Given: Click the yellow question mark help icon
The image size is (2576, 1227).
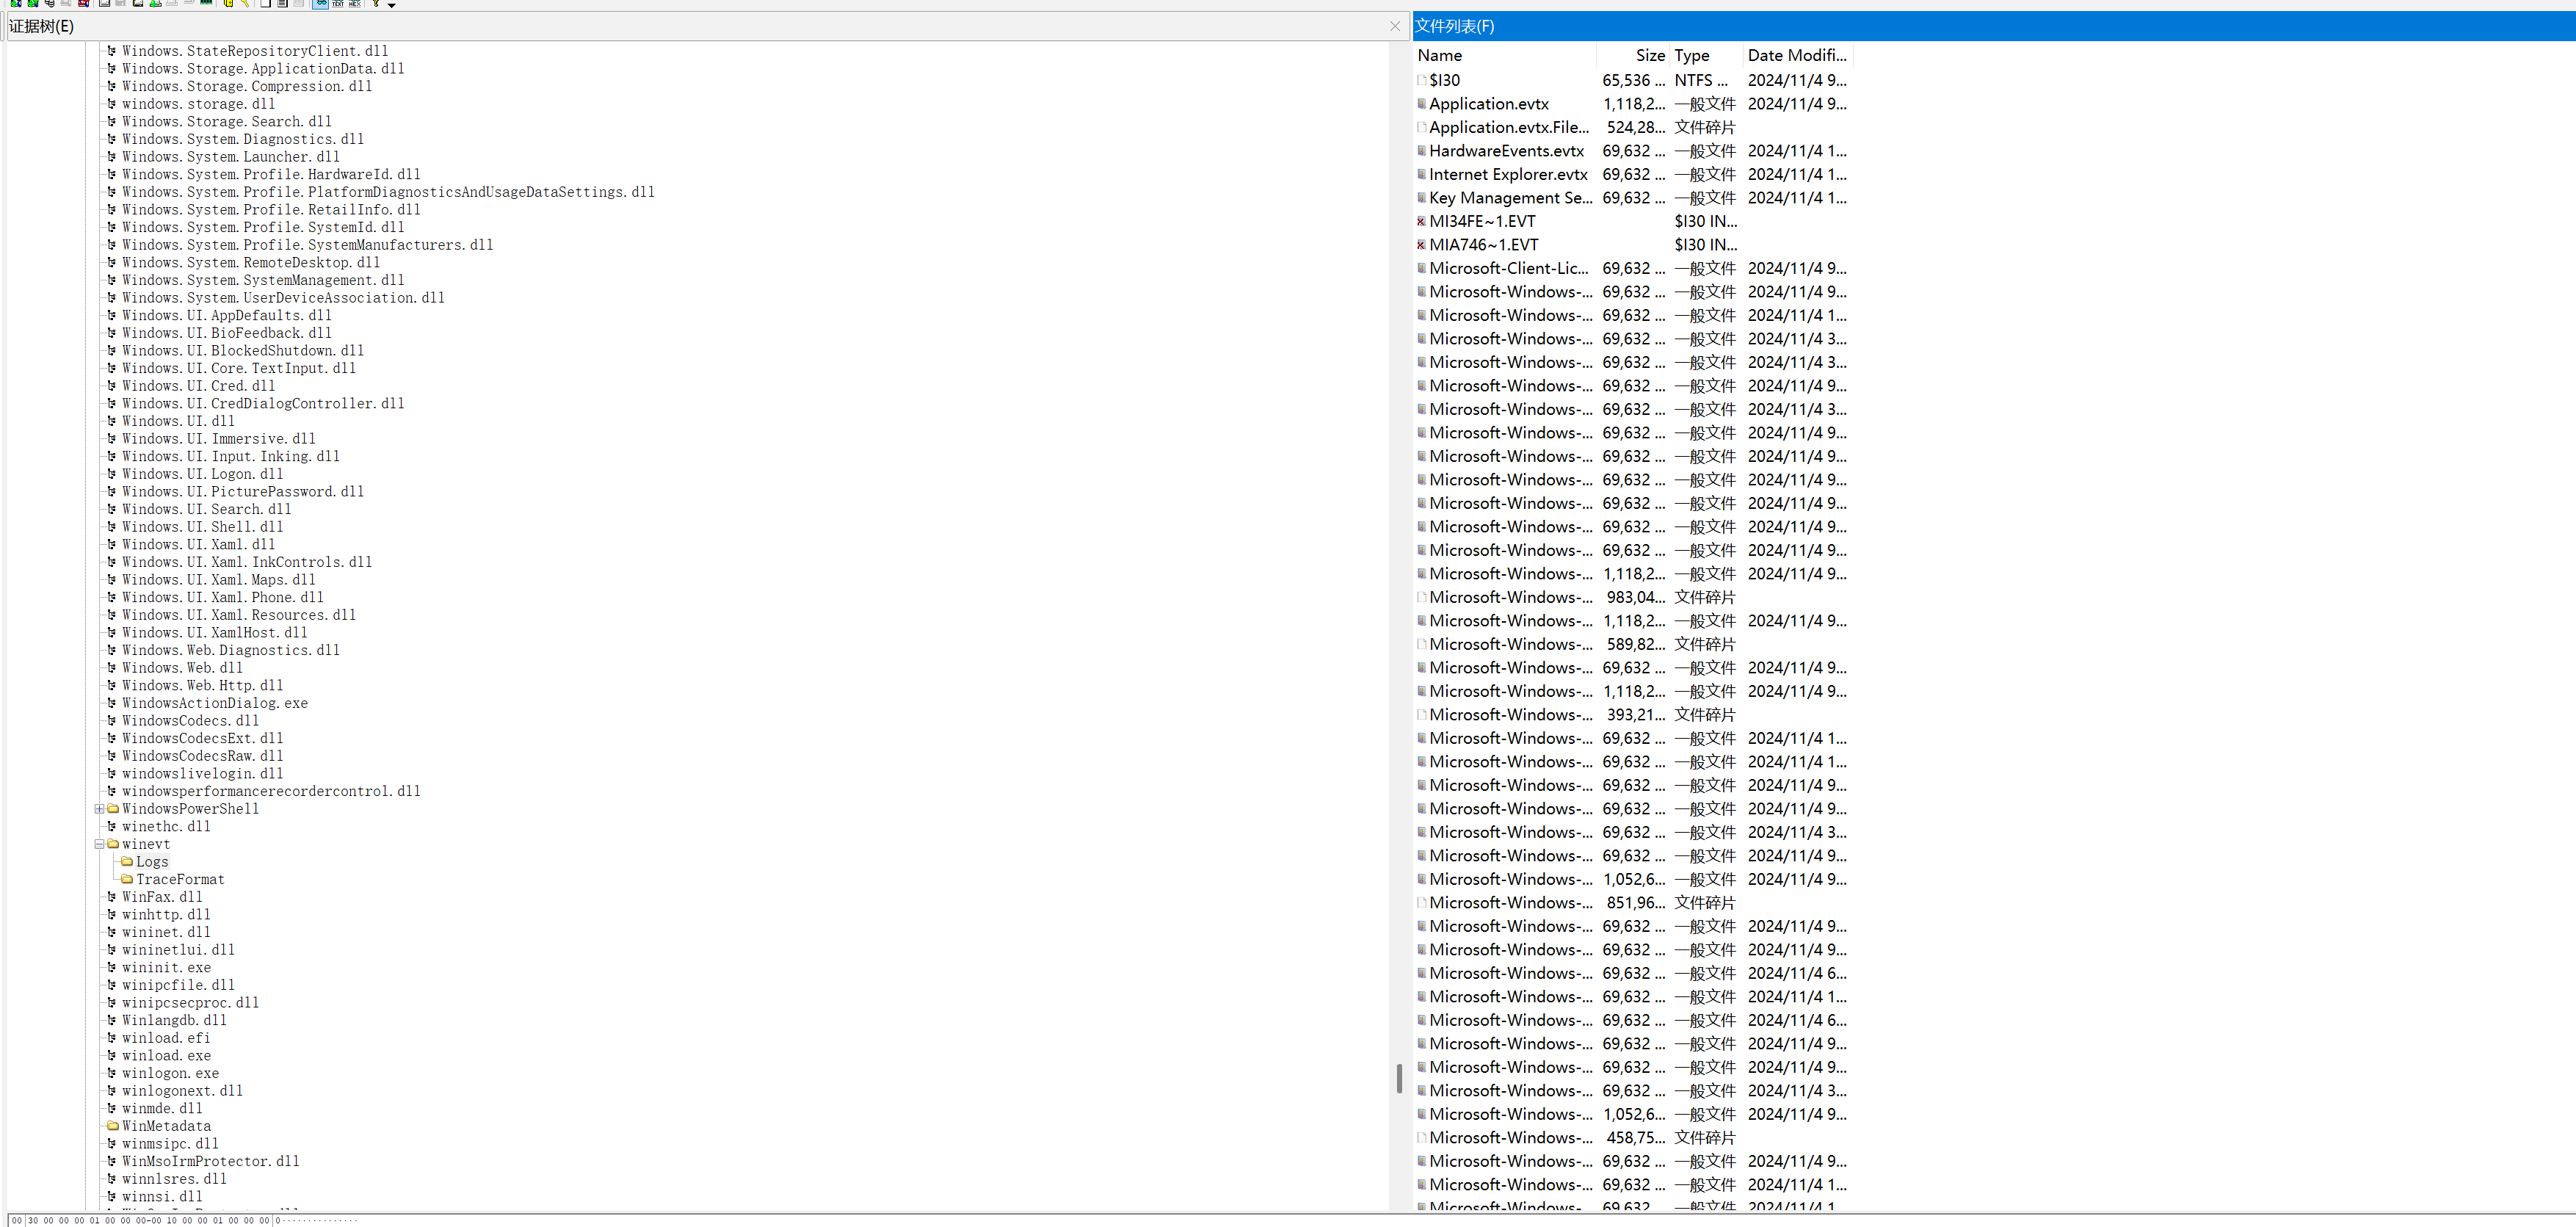Looking at the screenshot, I should (376, 4).
